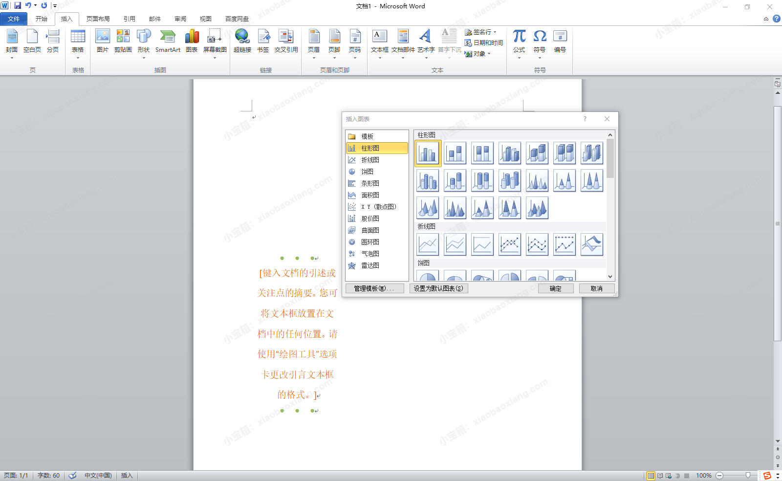Click set as default chart (设置为默认图表) button
782x481 pixels.
438,288
